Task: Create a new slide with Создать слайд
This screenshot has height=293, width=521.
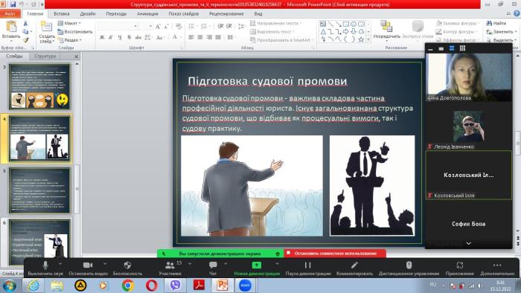Action: (46, 32)
